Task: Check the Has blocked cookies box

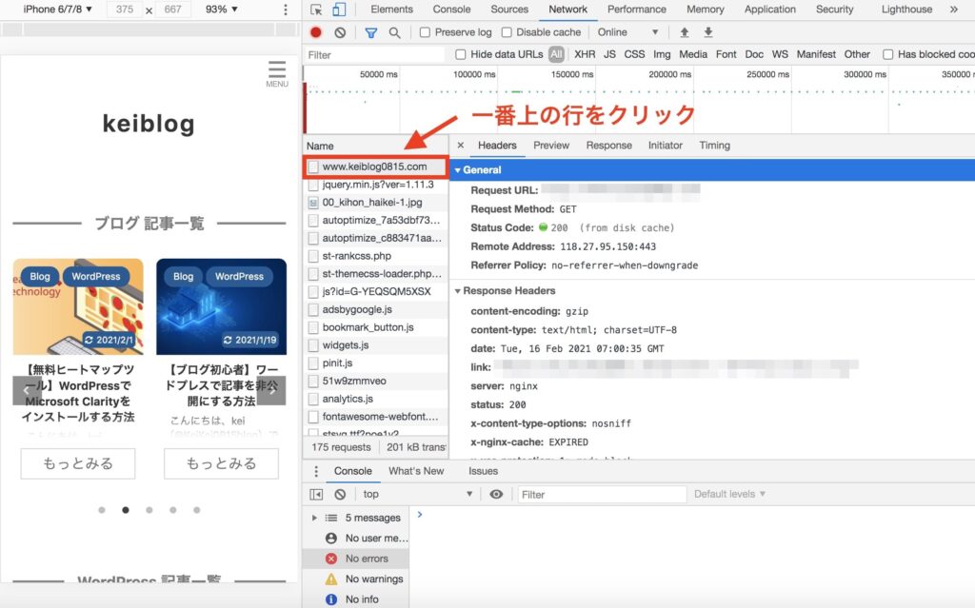Action: pos(888,54)
